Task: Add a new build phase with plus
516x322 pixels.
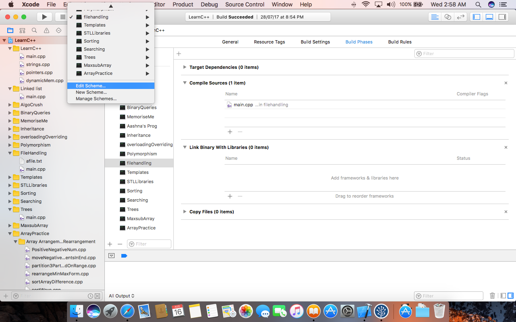Action: 179,54
